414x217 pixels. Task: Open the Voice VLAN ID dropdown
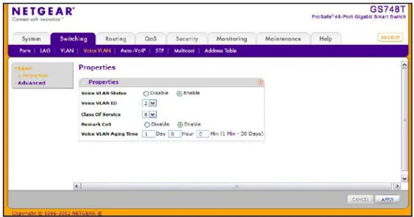(x=149, y=104)
